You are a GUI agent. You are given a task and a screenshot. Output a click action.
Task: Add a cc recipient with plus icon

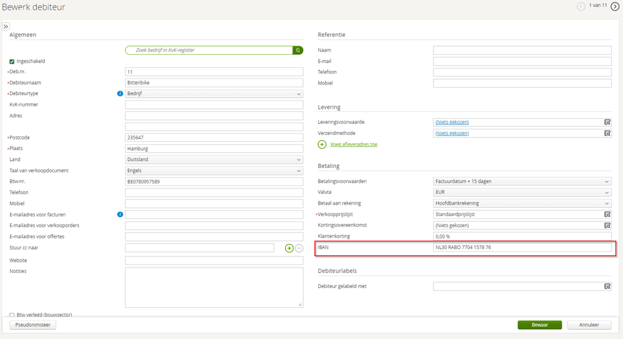pyautogui.click(x=289, y=248)
